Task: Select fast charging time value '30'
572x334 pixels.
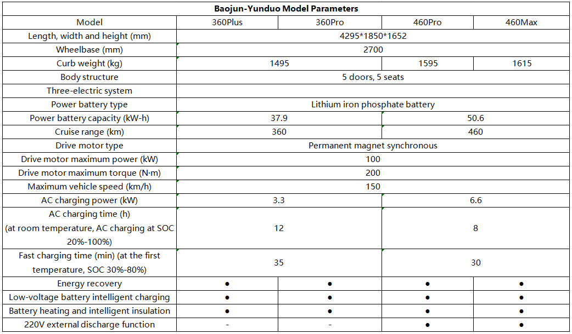Action: pos(476,263)
